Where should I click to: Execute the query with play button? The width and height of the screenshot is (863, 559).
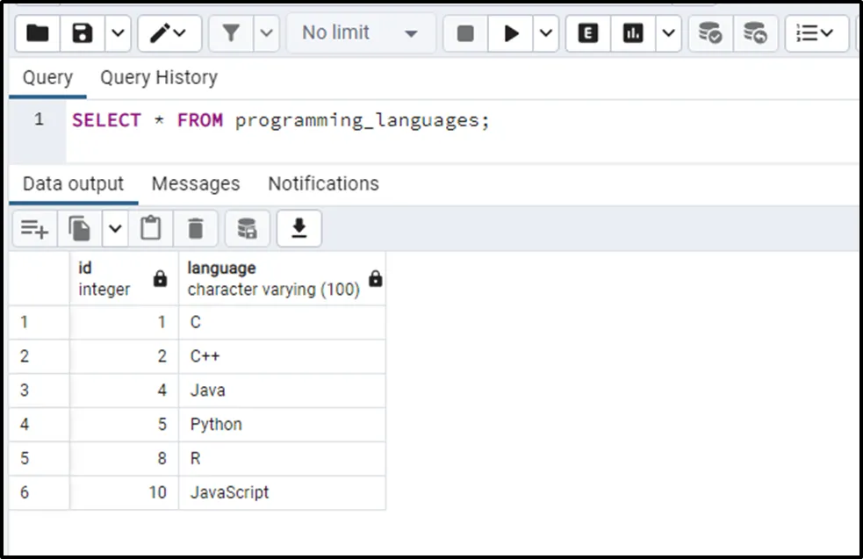(x=511, y=33)
